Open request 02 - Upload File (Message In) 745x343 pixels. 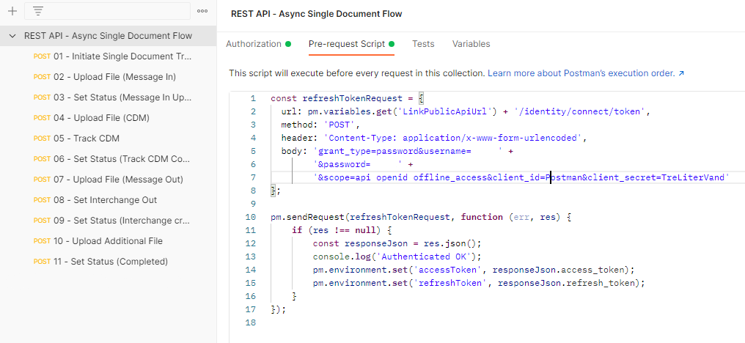point(114,77)
